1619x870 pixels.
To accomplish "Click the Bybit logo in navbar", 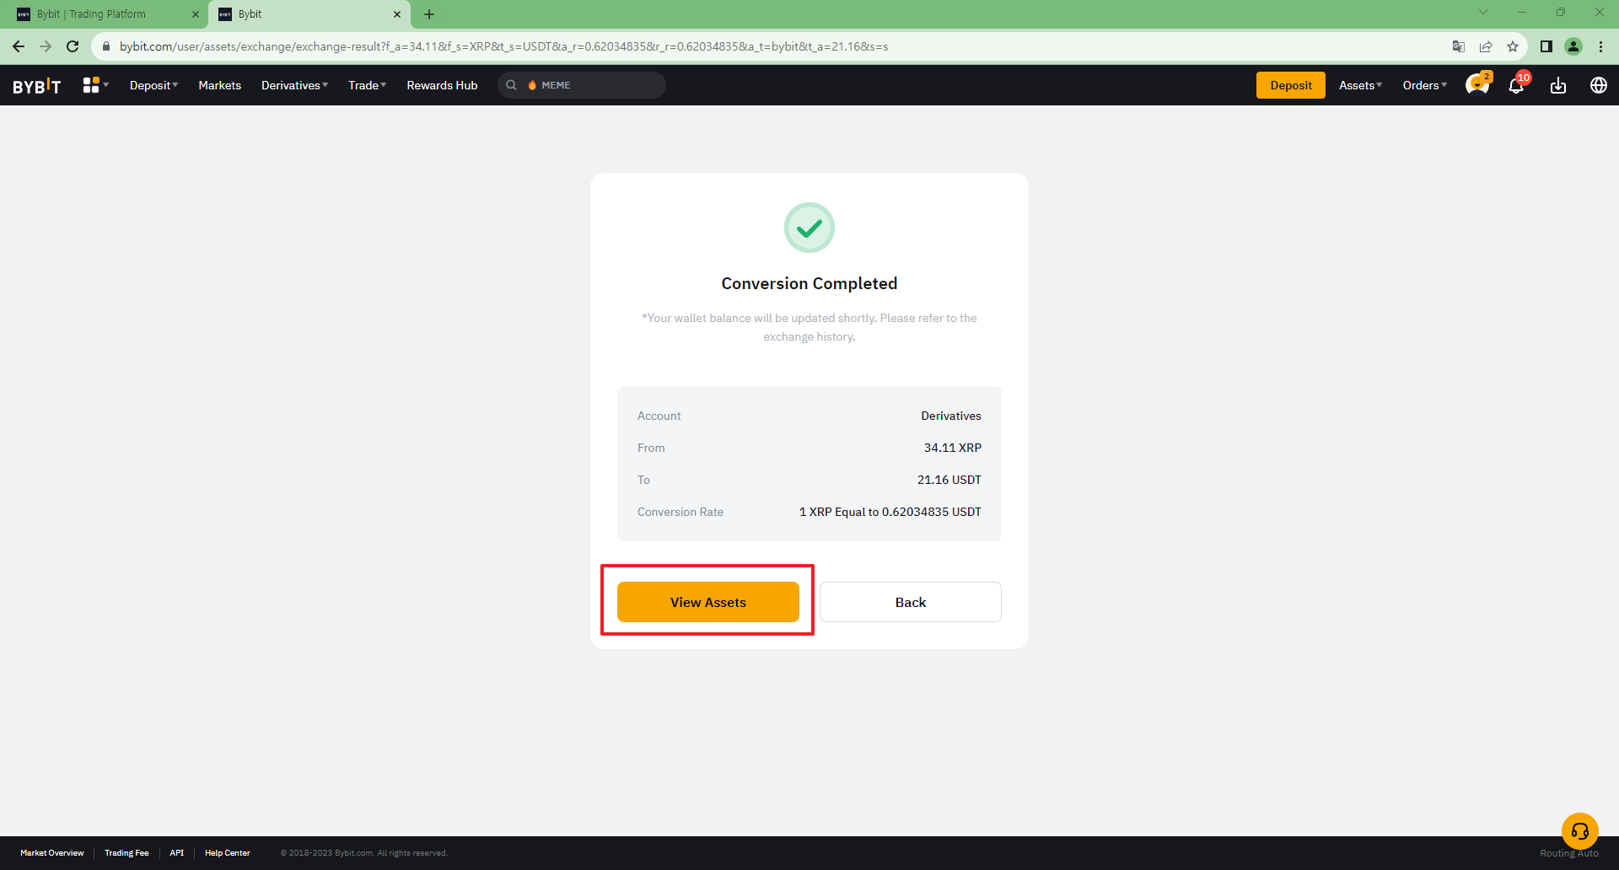I will pyautogui.click(x=36, y=86).
